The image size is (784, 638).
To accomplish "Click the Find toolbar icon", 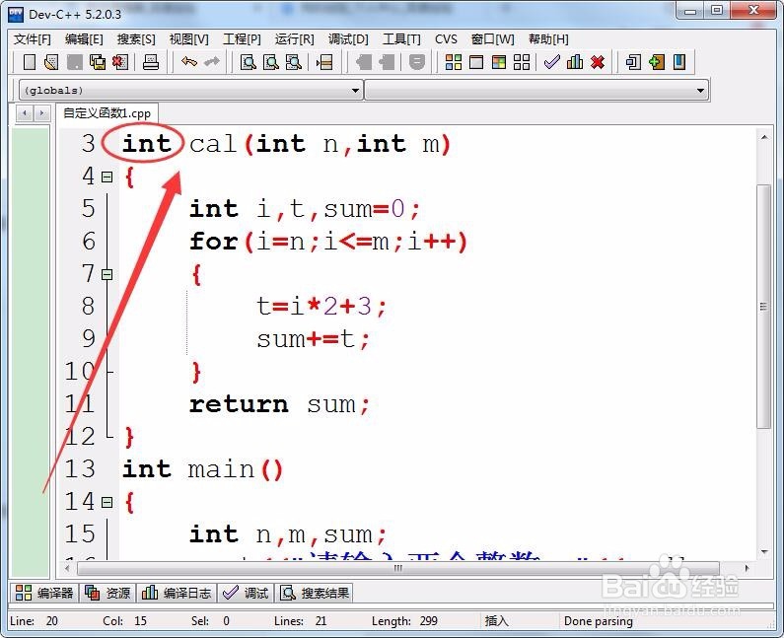I will [x=248, y=62].
